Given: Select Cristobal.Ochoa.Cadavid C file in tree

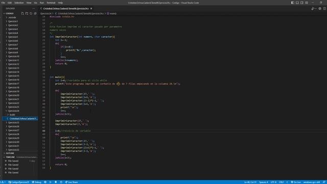Looking at the screenshot, I should pyautogui.click(x=20, y=119).
